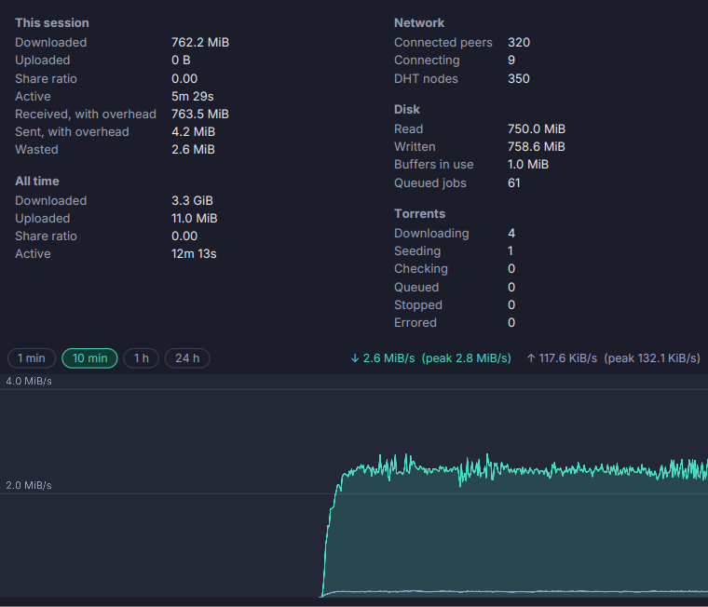Click all-time active value 12m 13s
This screenshot has height=607, width=708.
tap(194, 254)
